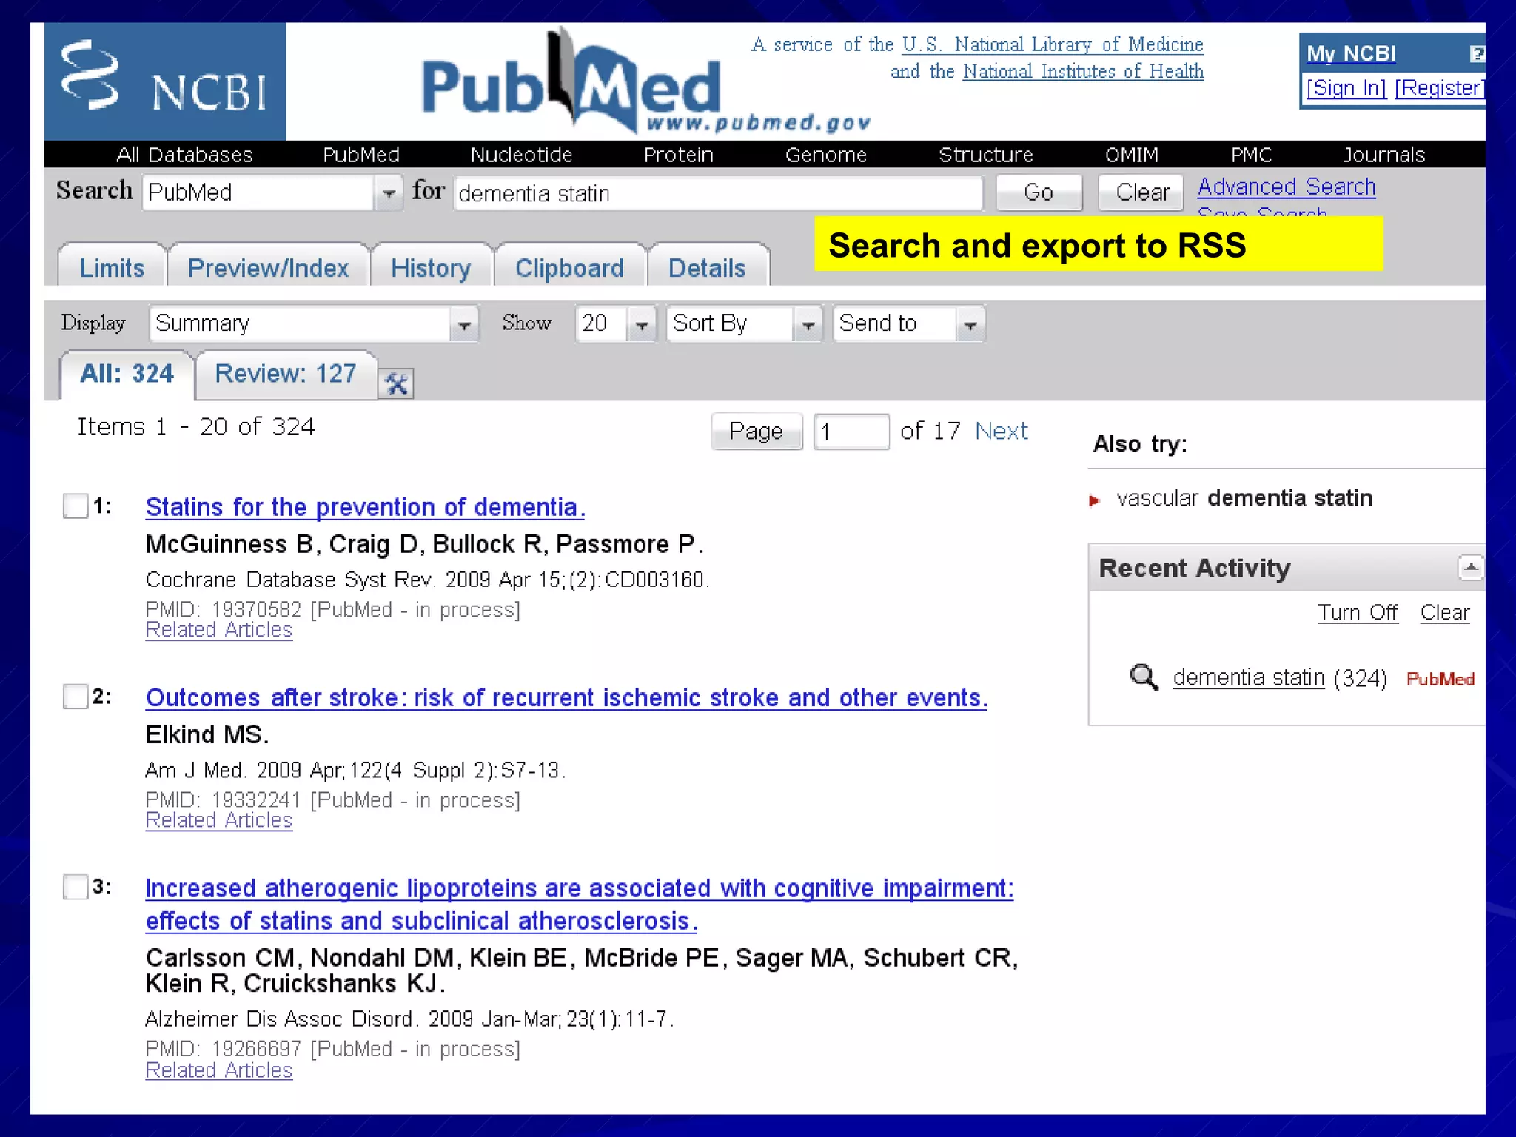
Task: Open the Limits tab
Action: pos(113,267)
